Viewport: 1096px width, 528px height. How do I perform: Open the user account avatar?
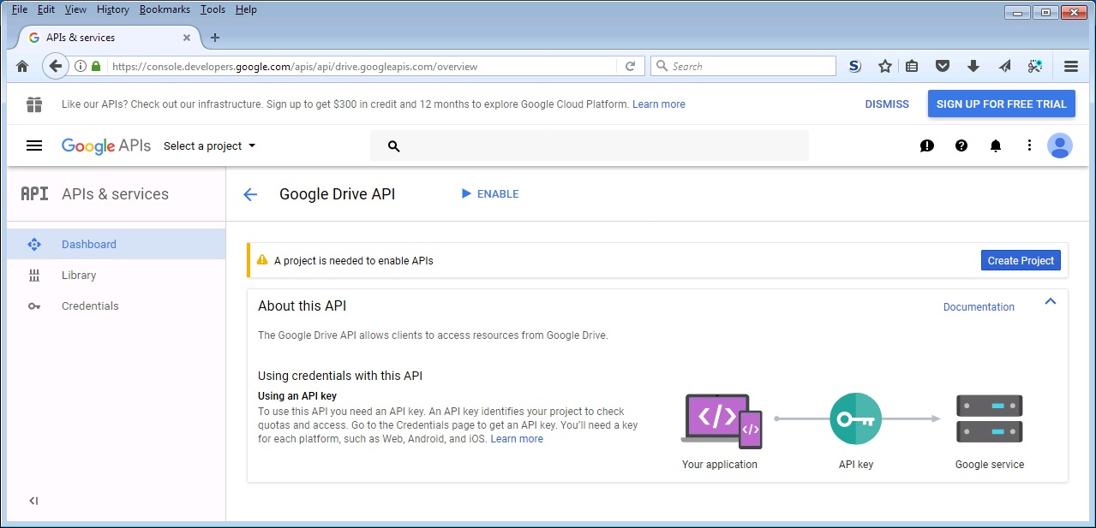(x=1060, y=146)
